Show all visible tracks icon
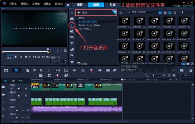 [6, 81]
